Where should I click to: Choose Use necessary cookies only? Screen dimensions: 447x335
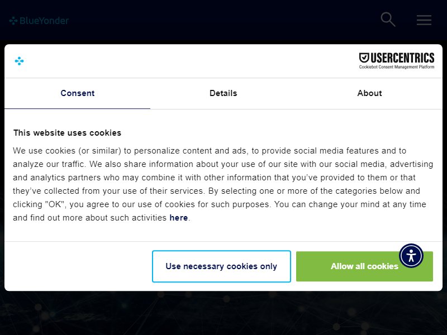(221, 266)
